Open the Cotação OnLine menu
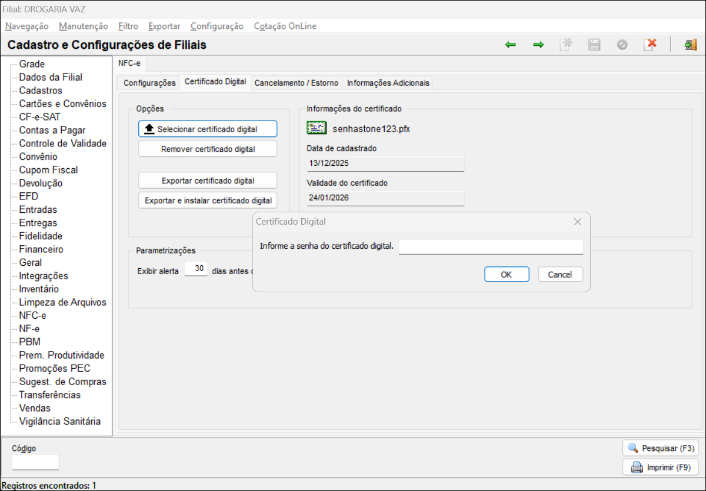 [285, 26]
